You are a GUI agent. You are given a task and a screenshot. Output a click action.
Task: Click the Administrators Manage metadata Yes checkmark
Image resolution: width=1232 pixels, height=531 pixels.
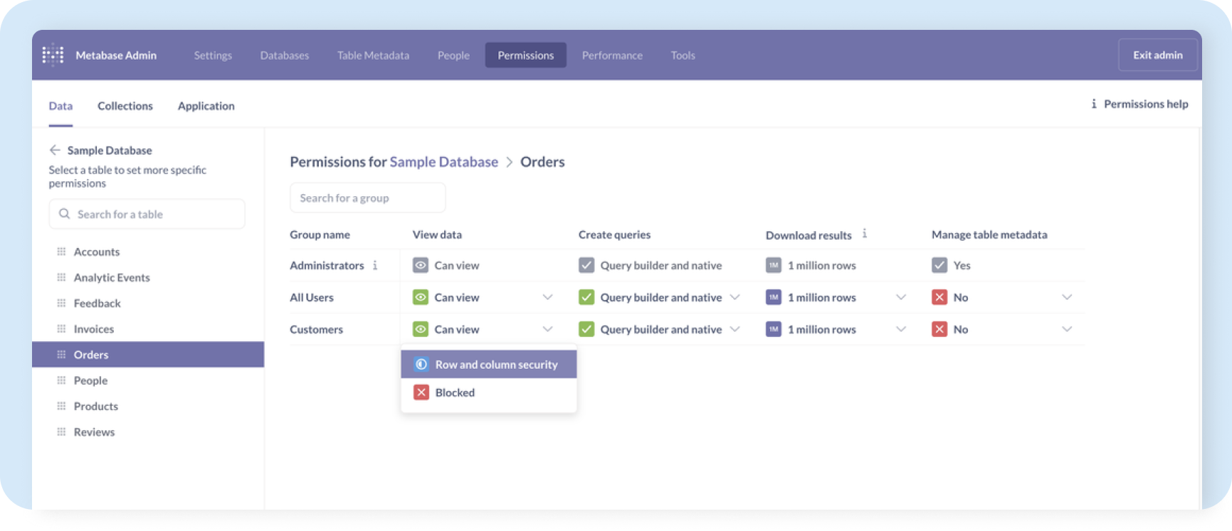[939, 265]
